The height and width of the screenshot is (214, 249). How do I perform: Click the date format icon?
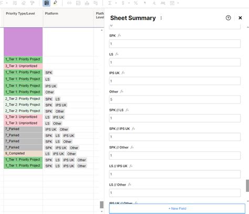click(172, 3)
